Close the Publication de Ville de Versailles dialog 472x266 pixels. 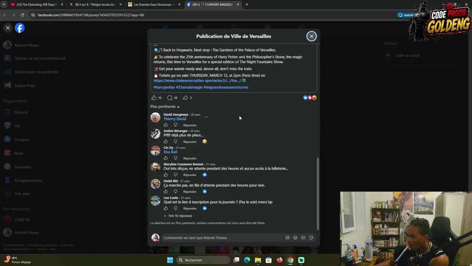pos(312,36)
